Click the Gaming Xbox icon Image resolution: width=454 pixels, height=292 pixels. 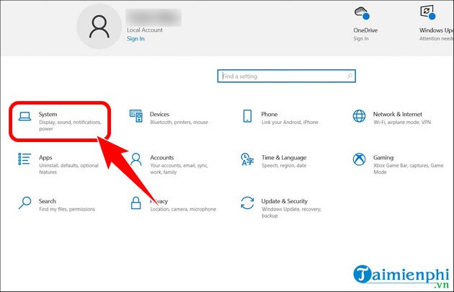click(x=359, y=159)
